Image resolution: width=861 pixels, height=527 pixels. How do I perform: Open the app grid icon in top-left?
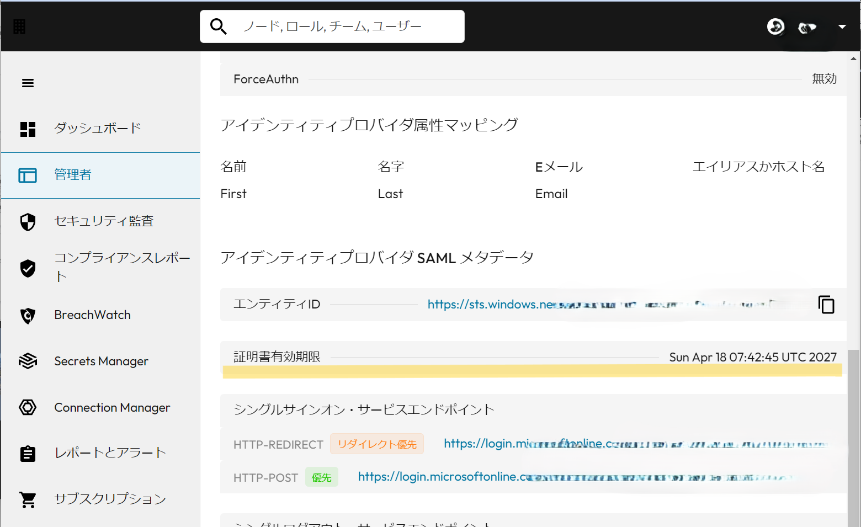pyautogui.click(x=19, y=26)
